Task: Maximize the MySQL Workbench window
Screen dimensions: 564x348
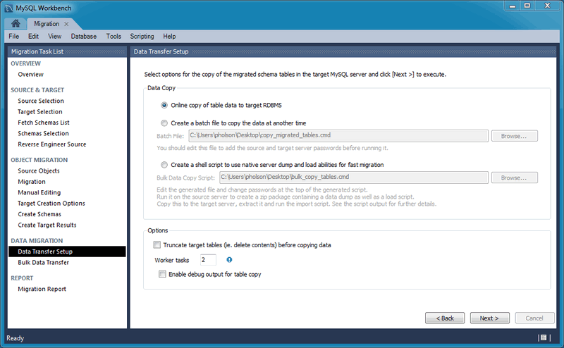Action: click(527, 6)
